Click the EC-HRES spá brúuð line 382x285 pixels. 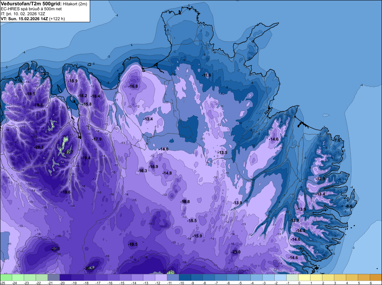click(x=31, y=9)
